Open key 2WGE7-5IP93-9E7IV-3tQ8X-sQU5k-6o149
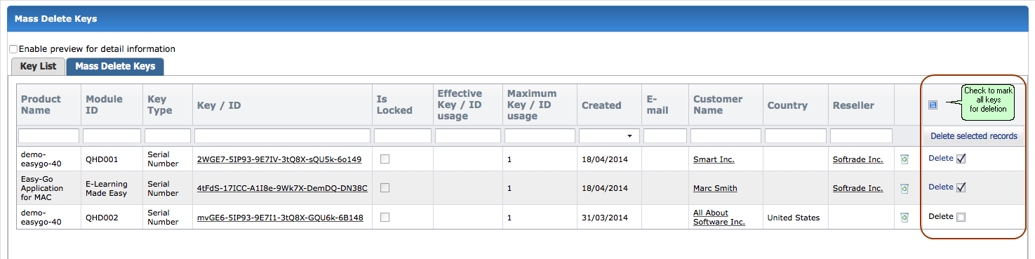 point(279,159)
